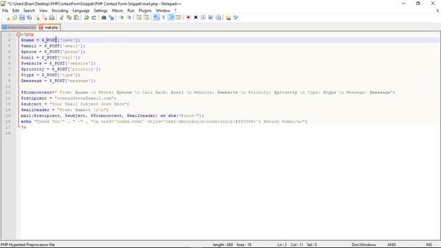The height and width of the screenshot is (248, 441).
Task: Click the 'Ln : 2 Col : 11' status entry
Action: coord(290,245)
